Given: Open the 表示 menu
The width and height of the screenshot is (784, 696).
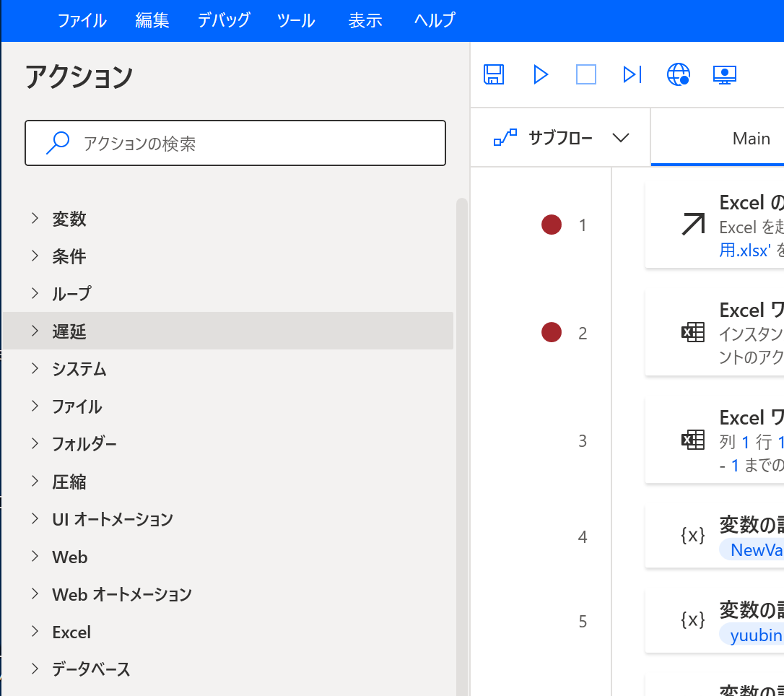Looking at the screenshot, I should click(x=365, y=20).
